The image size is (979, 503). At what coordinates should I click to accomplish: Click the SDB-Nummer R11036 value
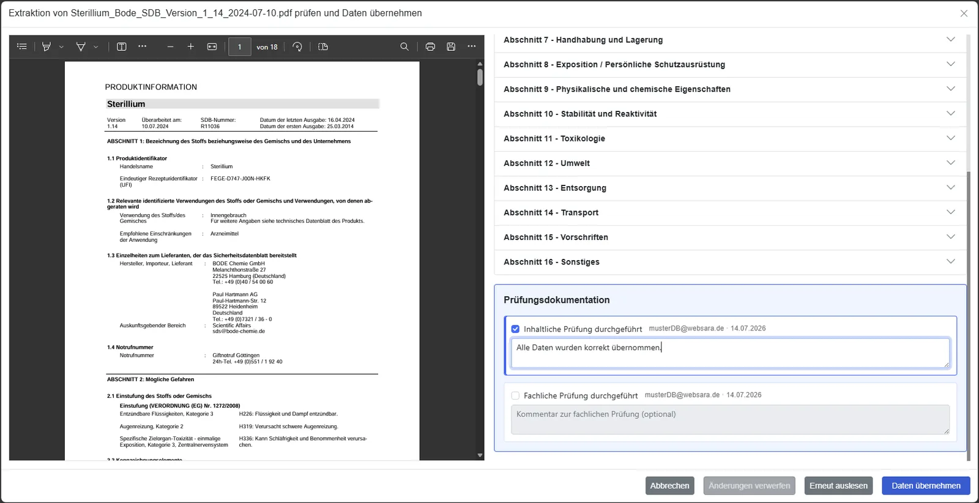(x=210, y=127)
